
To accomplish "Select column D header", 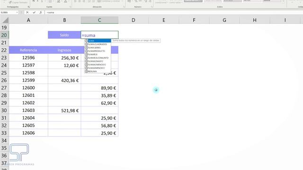I will coord(134,20).
